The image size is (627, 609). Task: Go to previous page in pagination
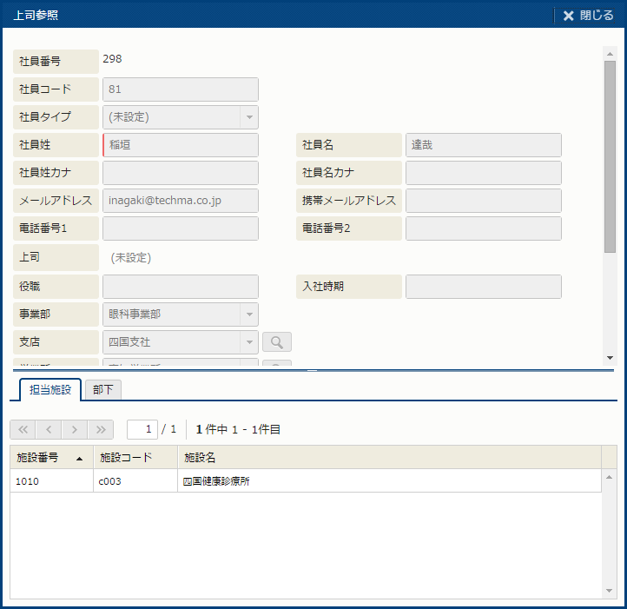point(49,429)
